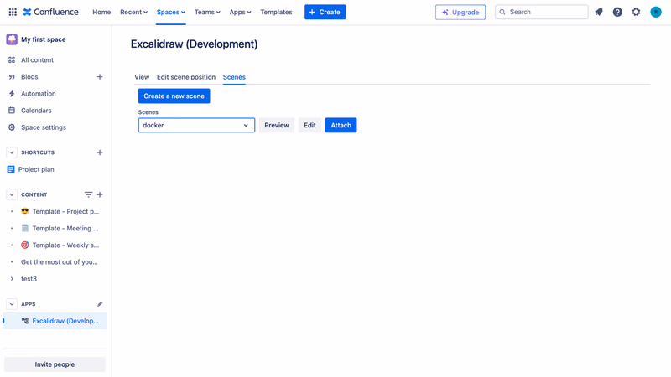Click the Automation lightning icon
The height and width of the screenshot is (377, 671).
12,94
